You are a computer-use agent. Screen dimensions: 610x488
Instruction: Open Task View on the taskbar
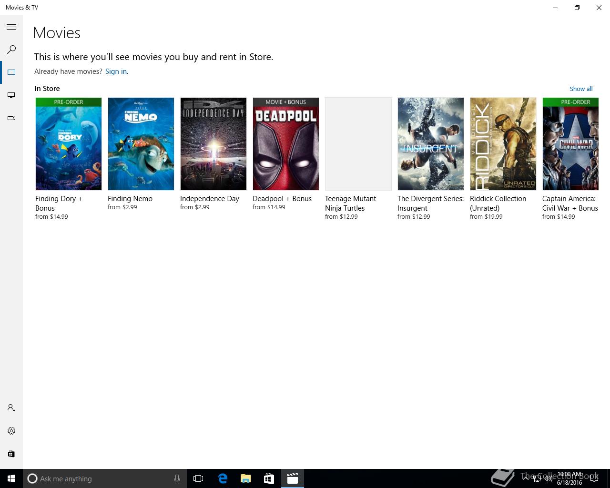(198, 478)
